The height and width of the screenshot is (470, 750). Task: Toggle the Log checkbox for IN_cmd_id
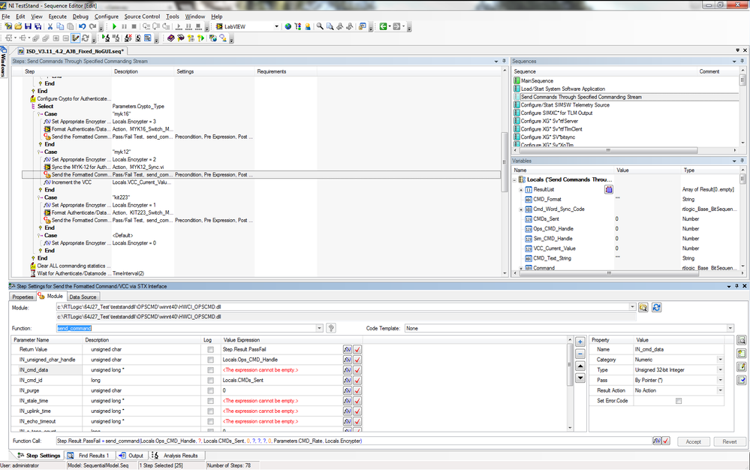pos(210,380)
